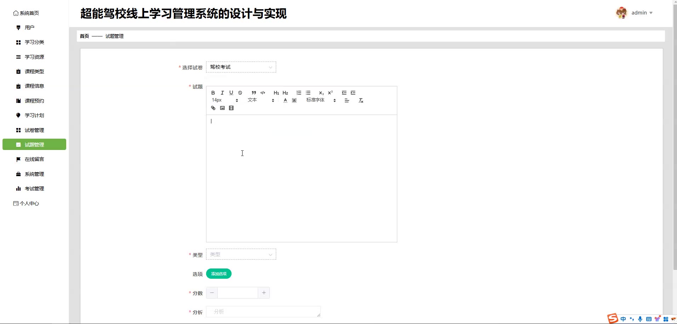Open the IME soft keyboard
Viewport: 677px width, 324px height.
coord(649,319)
